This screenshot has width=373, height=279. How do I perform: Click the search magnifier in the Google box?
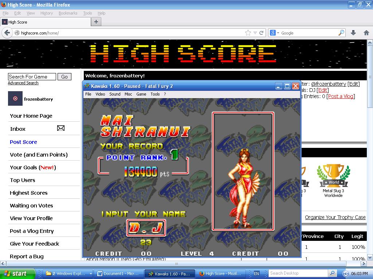pos(341,33)
